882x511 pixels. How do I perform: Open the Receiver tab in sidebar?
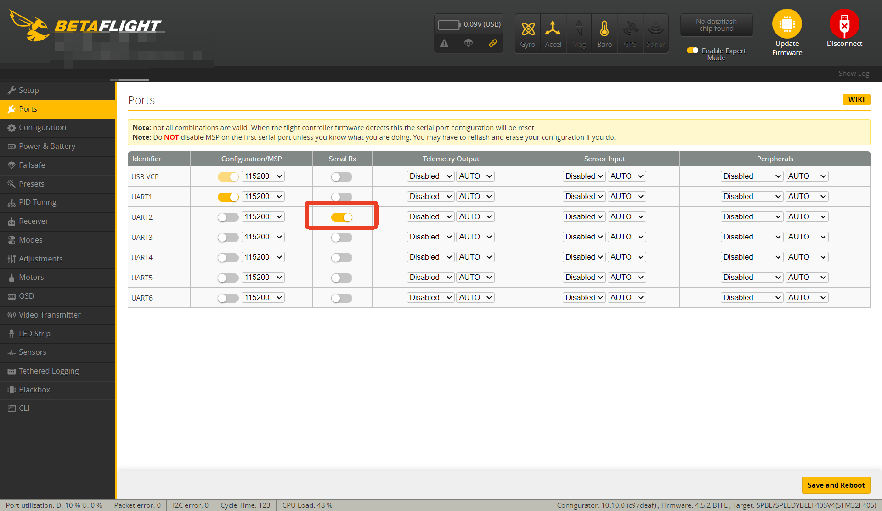click(33, 221)
